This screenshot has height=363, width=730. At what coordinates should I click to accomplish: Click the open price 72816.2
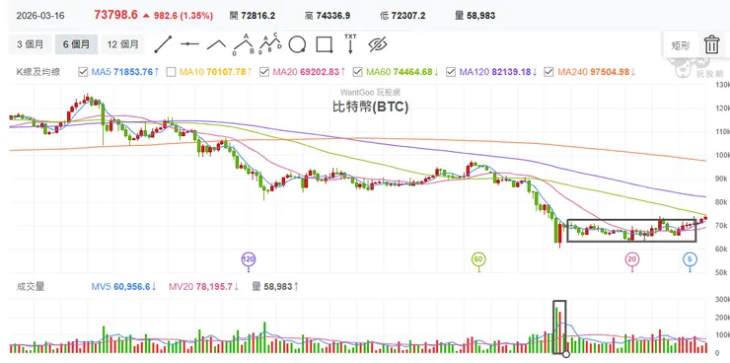258,16
